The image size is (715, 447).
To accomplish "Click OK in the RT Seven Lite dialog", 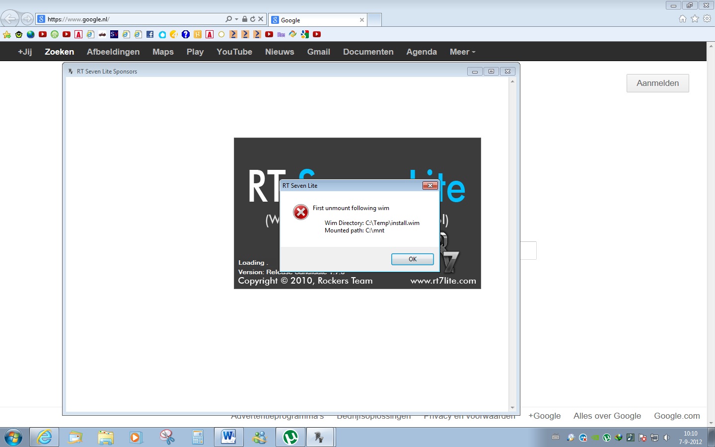I will 412,259.
